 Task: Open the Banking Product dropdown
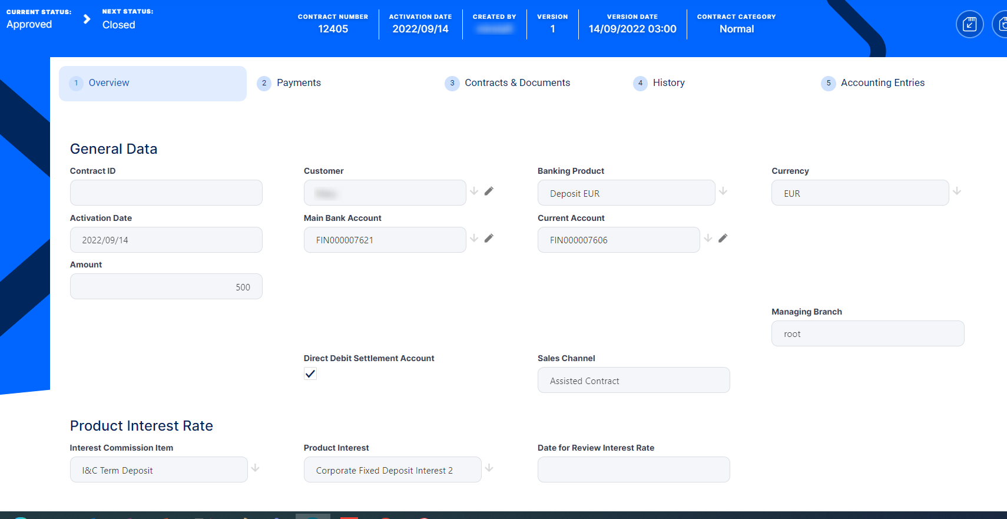pos(723,191)
